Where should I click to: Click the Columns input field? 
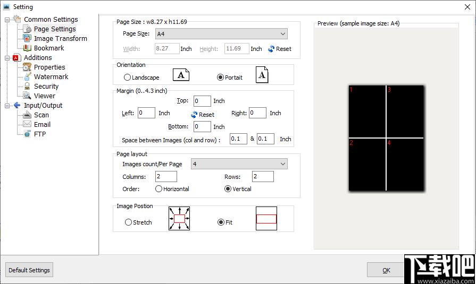166,176
